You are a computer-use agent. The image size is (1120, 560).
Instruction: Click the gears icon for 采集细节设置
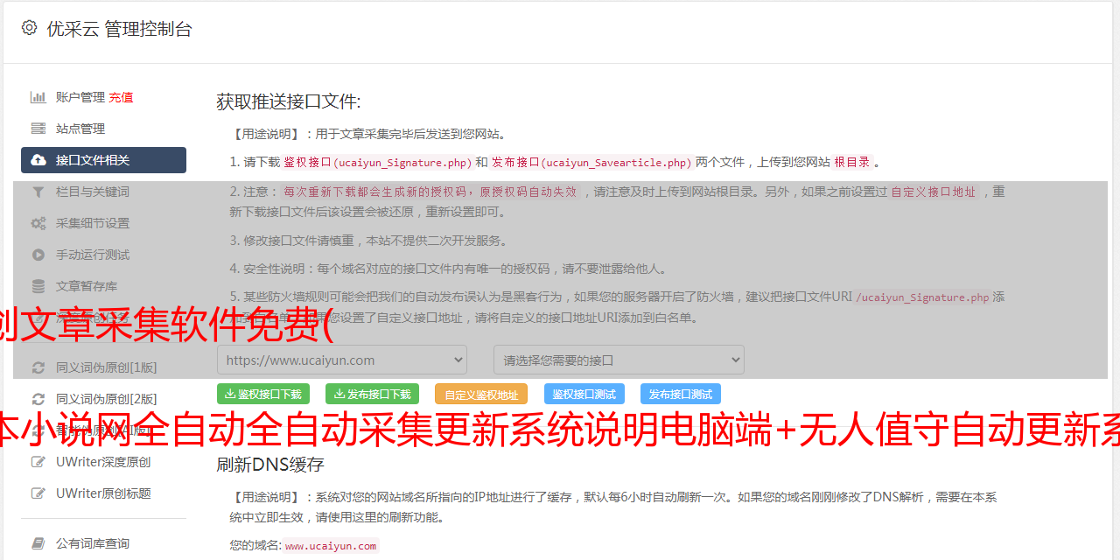pos(38,223)
